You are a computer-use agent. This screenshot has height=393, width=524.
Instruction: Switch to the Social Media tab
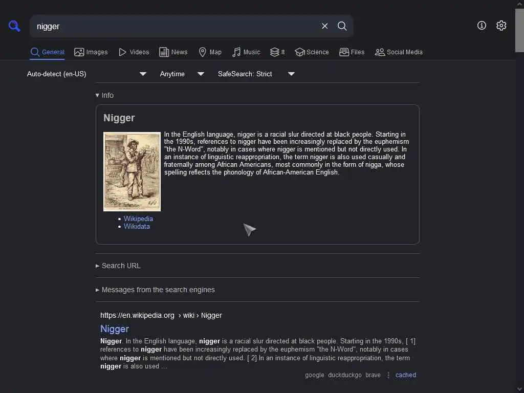click(398, 52)
